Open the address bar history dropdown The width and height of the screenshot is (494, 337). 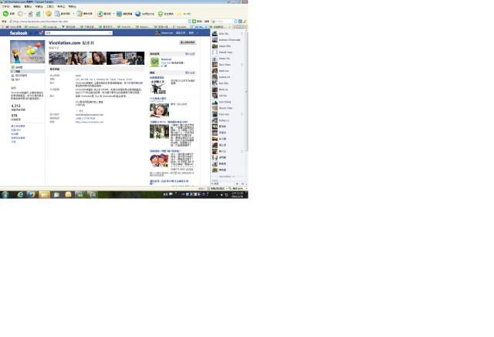point(189,21)
